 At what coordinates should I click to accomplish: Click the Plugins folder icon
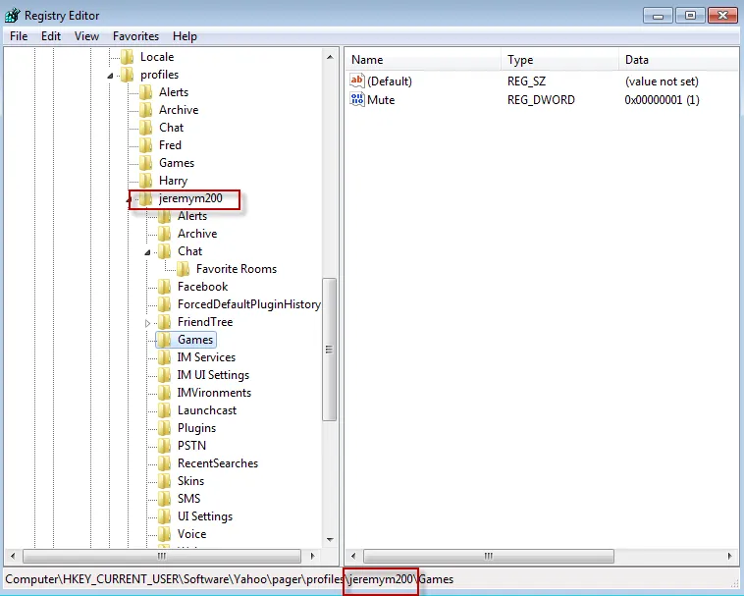click(x=164, y=428)
